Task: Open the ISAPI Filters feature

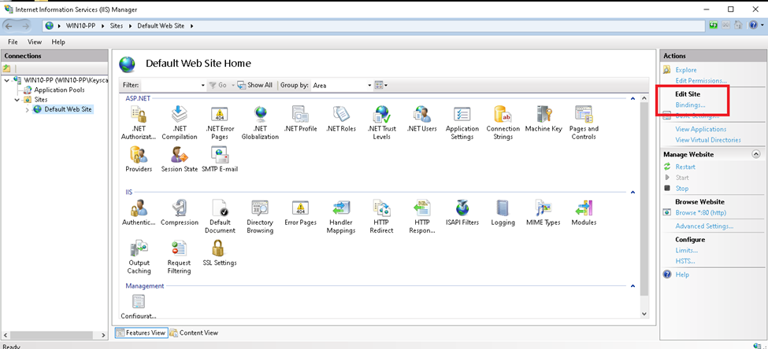Action: pos(462,208)
